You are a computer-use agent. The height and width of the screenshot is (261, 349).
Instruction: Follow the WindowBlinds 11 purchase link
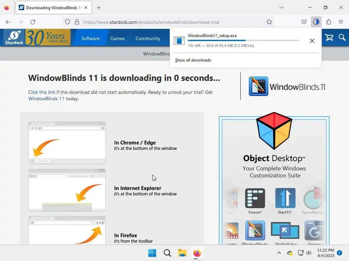click(46, 99)
